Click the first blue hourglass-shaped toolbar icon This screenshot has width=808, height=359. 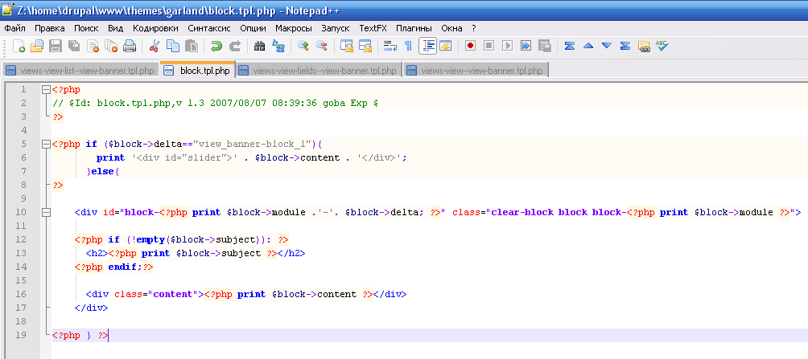click(570, 47)
